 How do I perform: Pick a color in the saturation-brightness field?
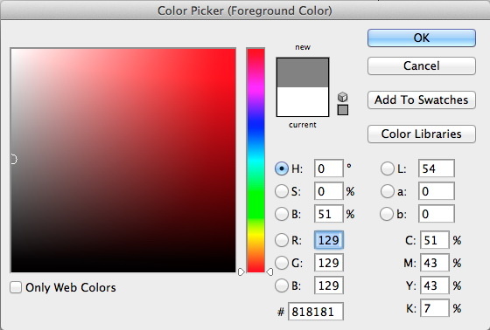coord(123,161)
